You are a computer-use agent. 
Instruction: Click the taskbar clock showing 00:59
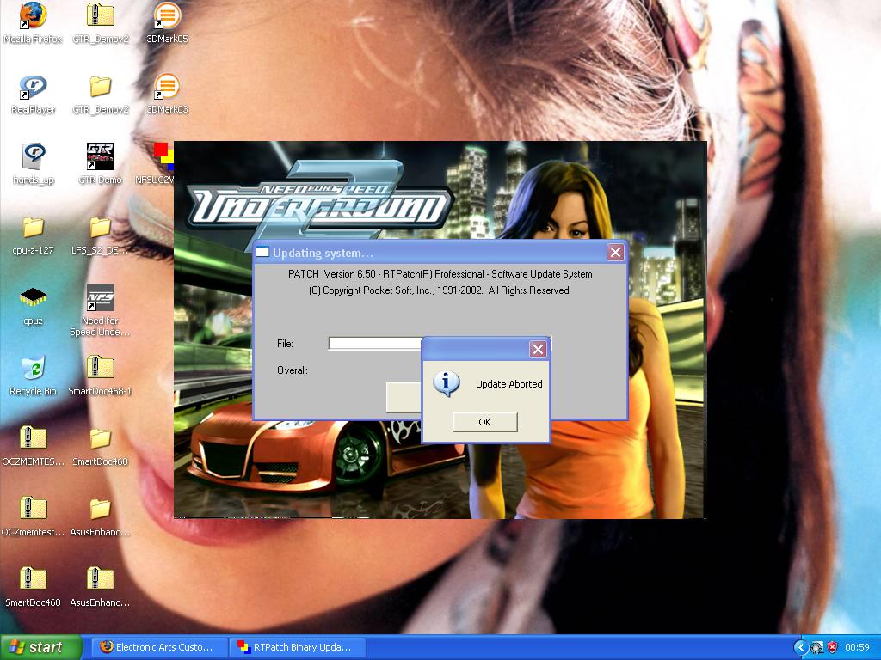857,647
